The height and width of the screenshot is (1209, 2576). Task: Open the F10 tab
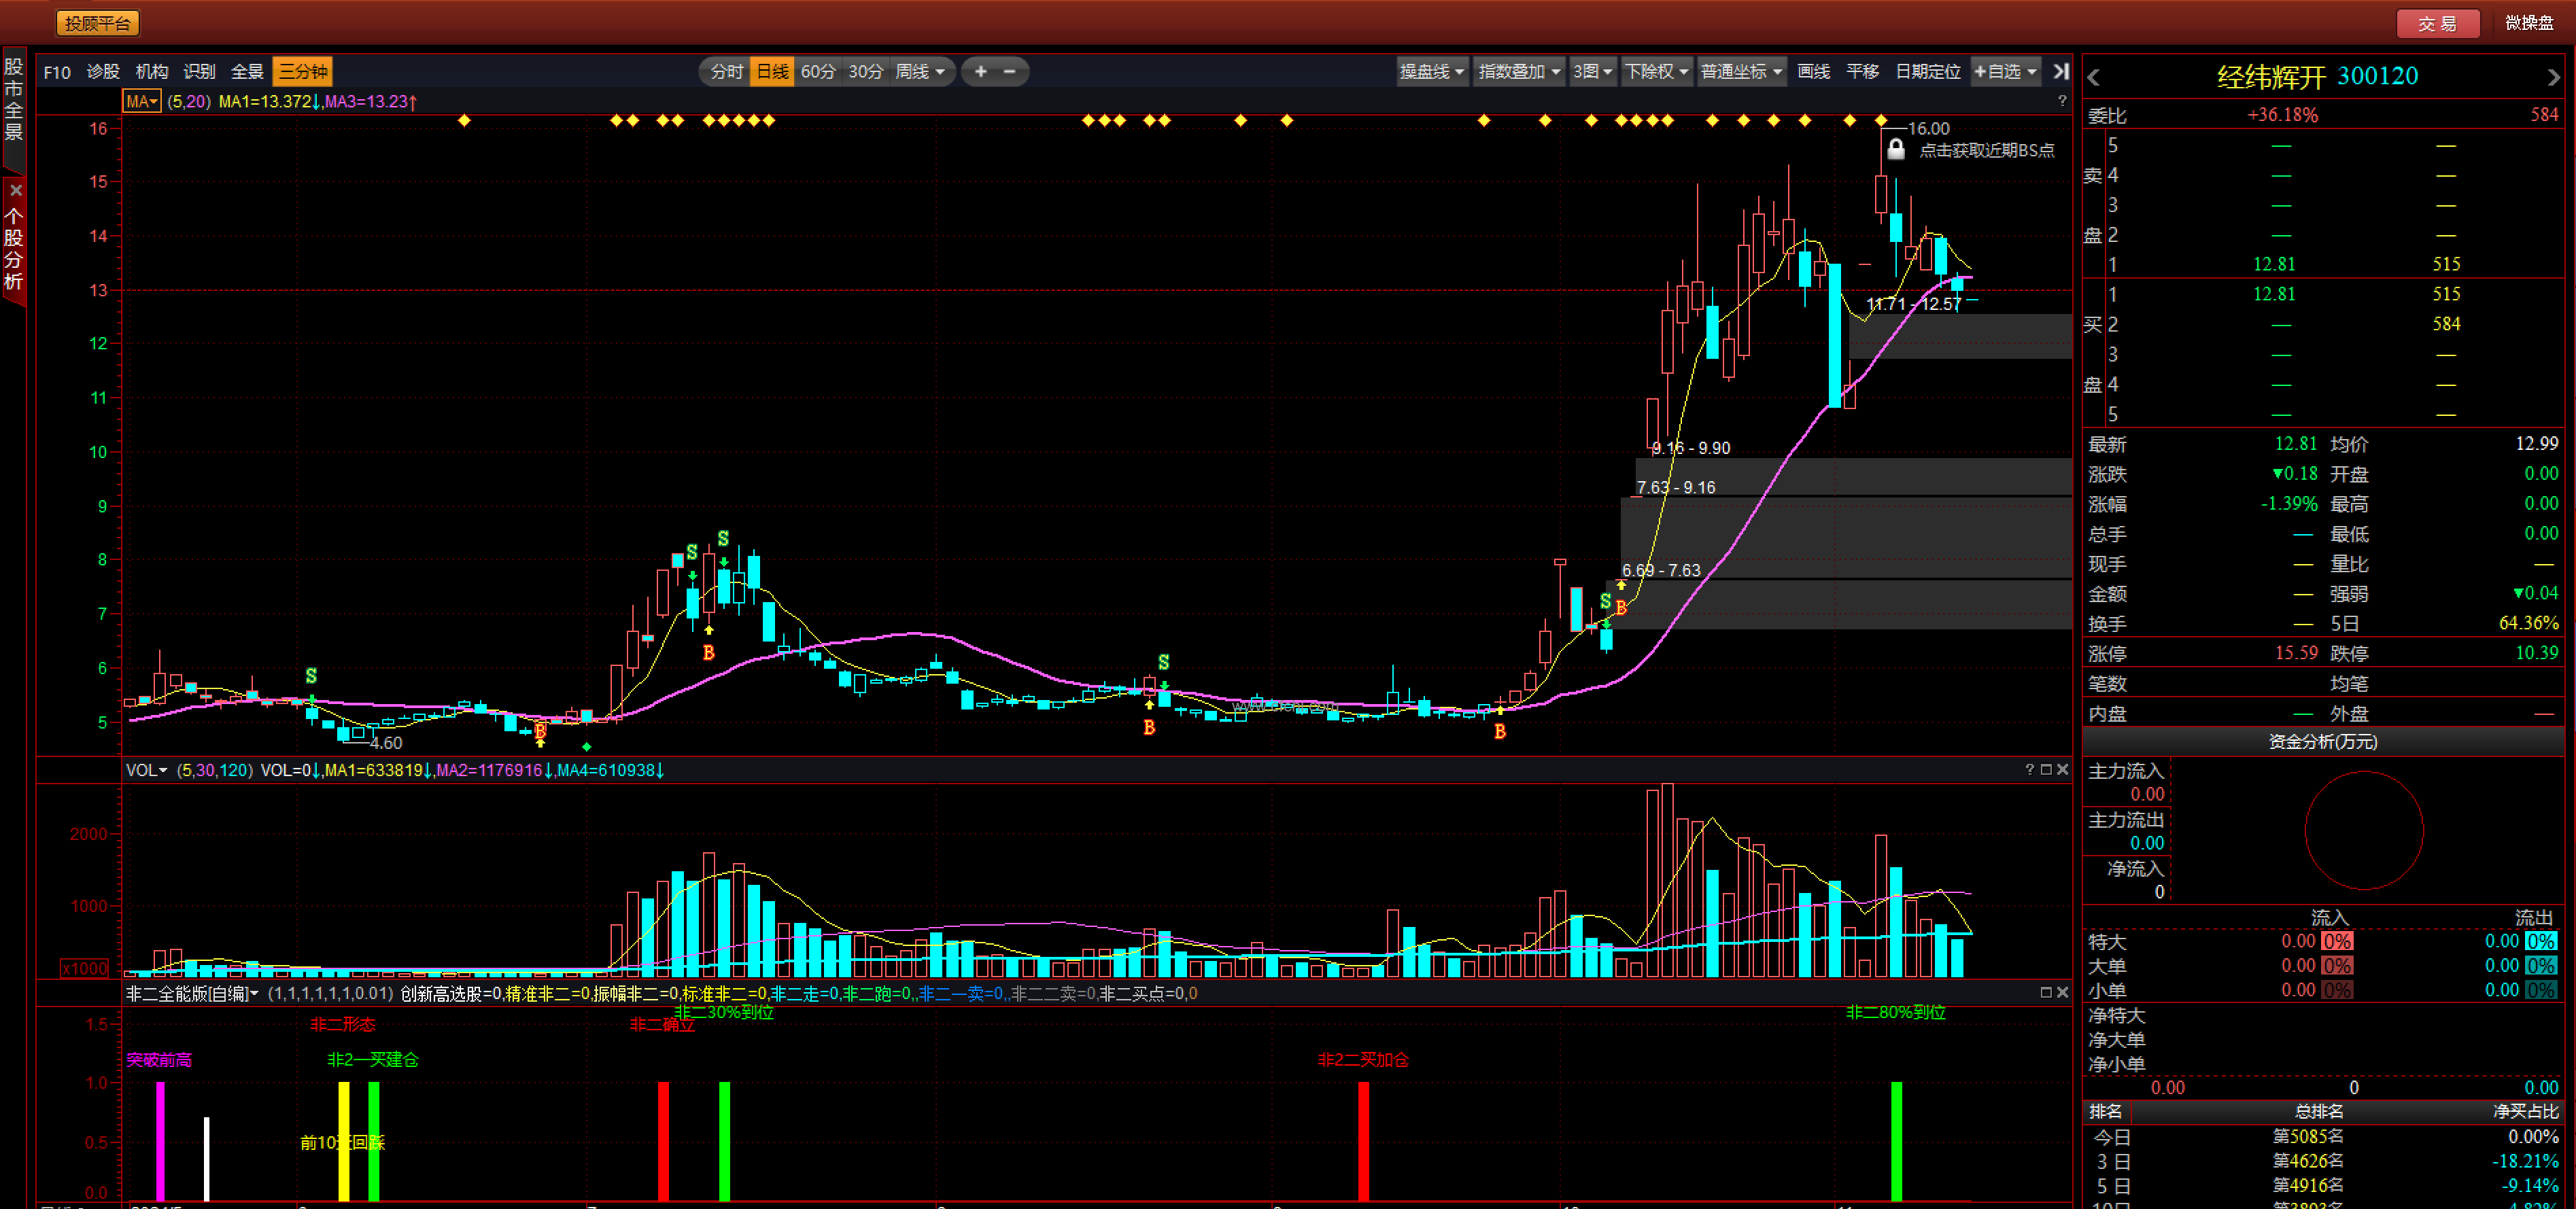(57, 71)
